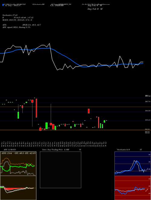Click the first green candlestick on the left
Screen dimensions: 151x200
click(x=18, y=115)
